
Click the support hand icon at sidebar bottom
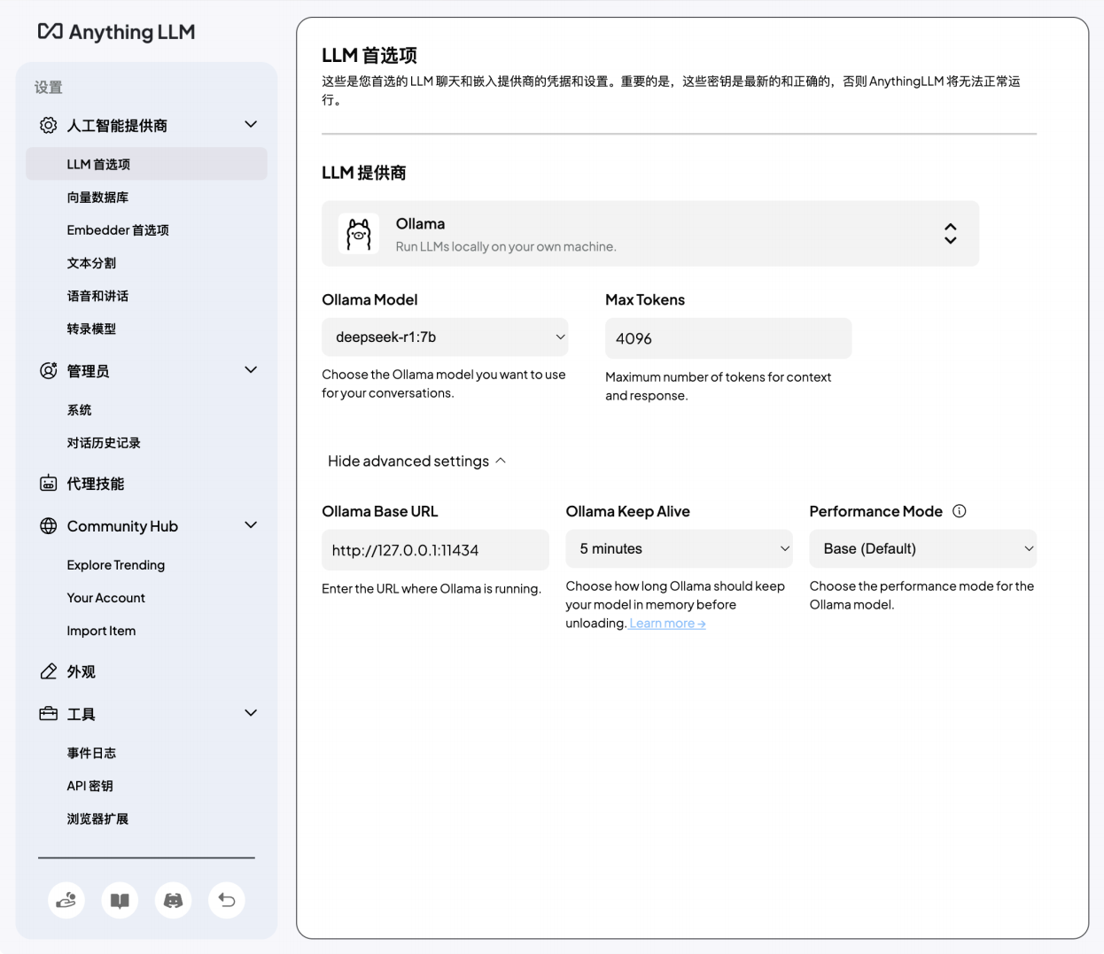point(66,900)
